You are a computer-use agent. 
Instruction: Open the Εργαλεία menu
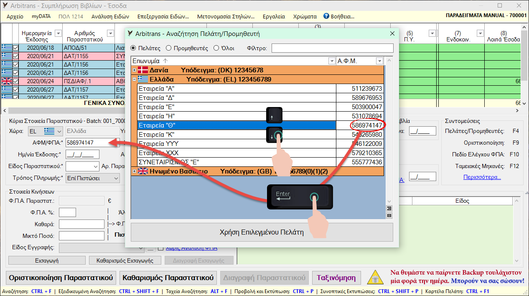274,17
